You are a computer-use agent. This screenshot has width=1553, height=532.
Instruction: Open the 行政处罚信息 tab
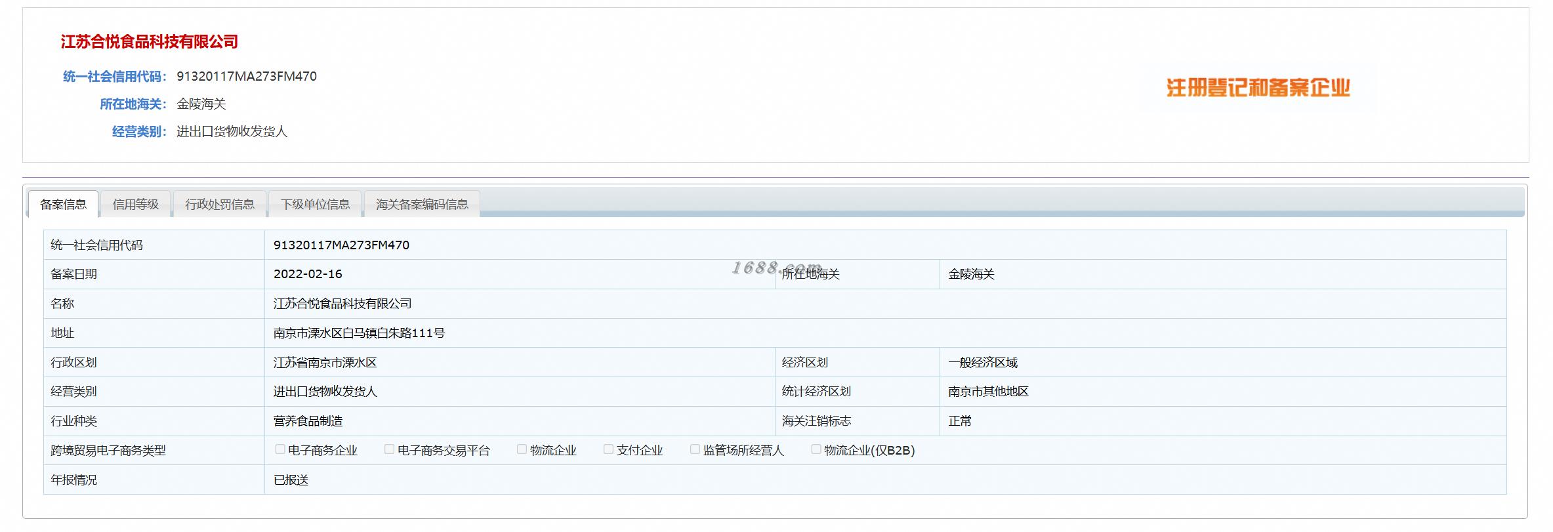coord(219,204)
